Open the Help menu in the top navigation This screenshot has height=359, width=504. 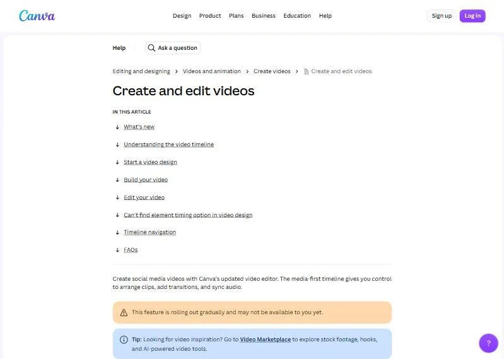(x=325, y=16)
